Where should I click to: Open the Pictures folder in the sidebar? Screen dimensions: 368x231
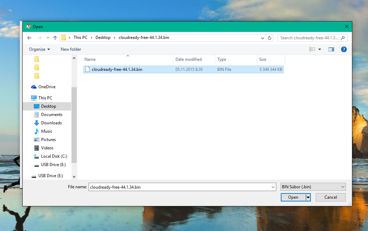click(x=48, y=140)
